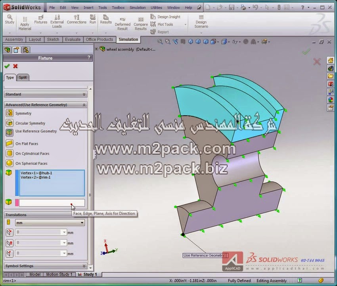Switch to the Split tab
The image size is (337, 286).
[x=23, y=77]
